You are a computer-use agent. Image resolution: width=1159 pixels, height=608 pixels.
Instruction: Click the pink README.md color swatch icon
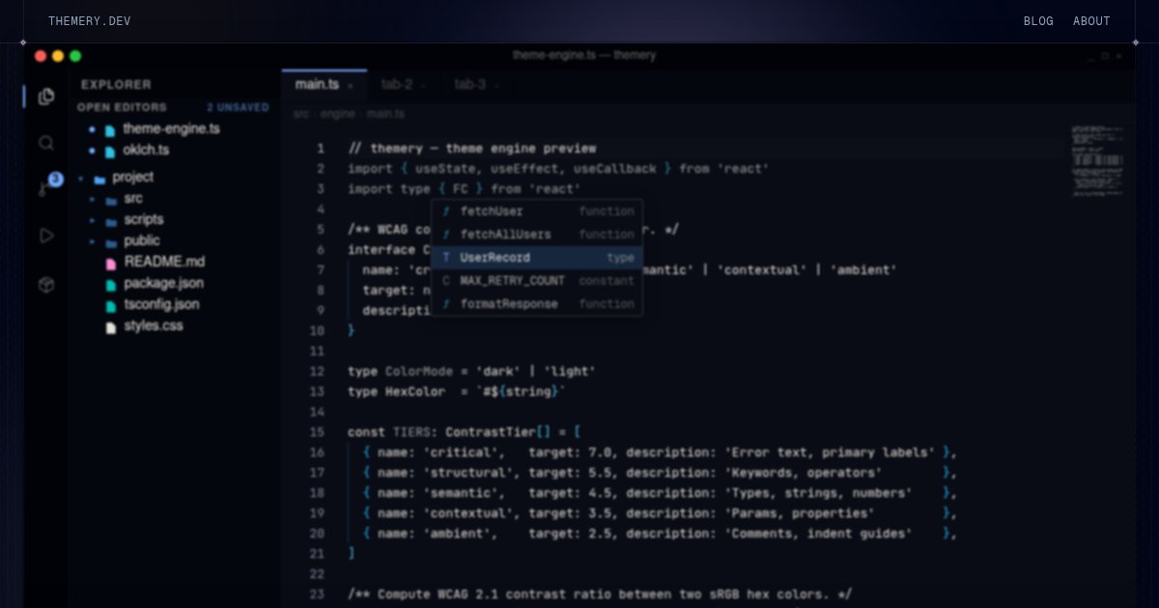click(x=109, y=262)
